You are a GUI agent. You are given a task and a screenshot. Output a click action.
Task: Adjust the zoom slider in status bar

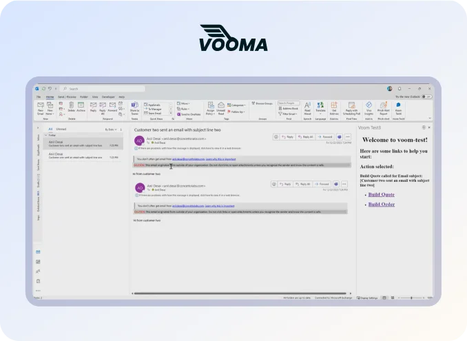tap(411, 298)
